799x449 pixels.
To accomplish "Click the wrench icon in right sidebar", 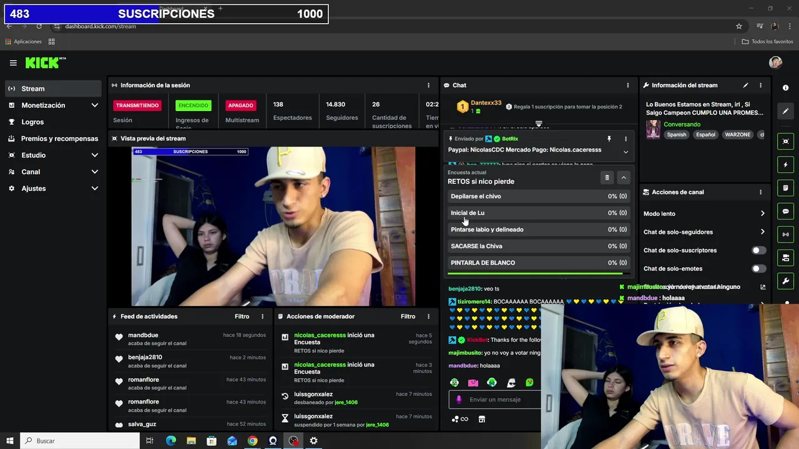I will [786, 281].
